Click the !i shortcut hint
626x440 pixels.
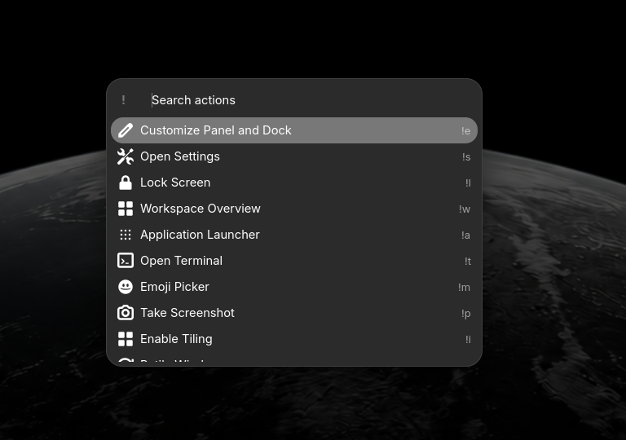(x=468, y=340)
